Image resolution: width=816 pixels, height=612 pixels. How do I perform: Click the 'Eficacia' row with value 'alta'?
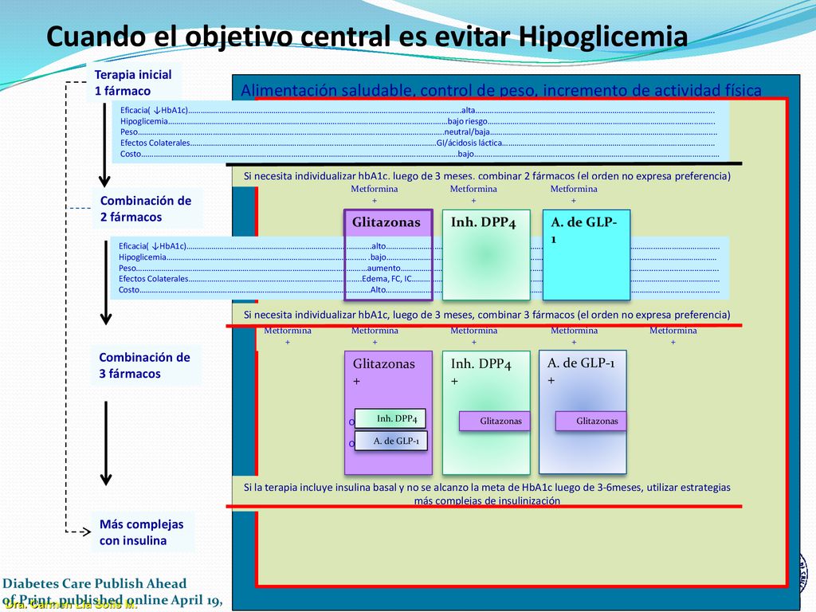coord(418,110)
